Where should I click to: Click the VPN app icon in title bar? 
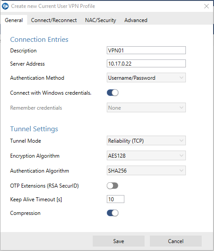[x=5, y=6]
